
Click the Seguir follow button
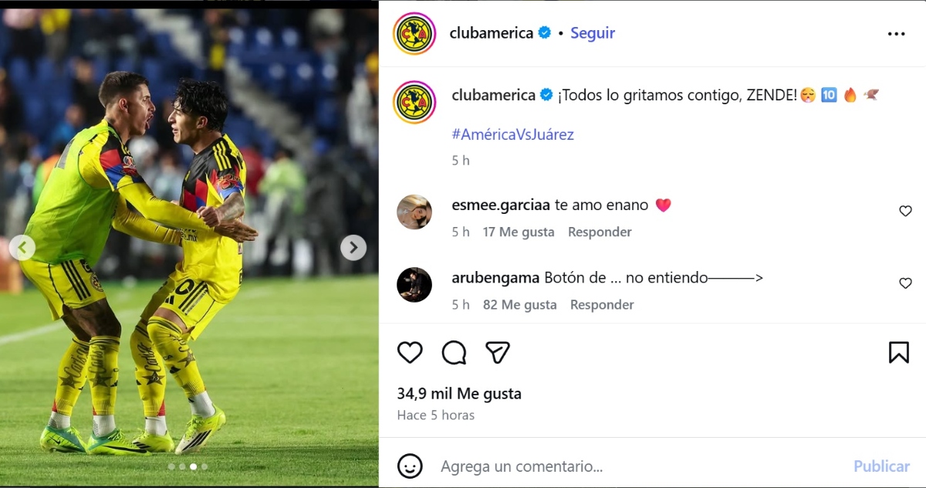click(x=593, y=33)
